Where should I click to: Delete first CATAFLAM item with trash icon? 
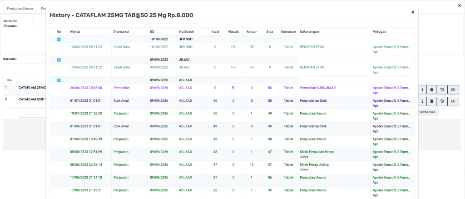pyautogui.click(x=432, y=90)
